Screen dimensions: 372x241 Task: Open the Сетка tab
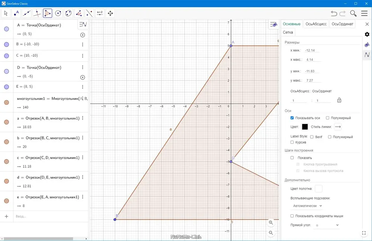pyautogui.click(x=288, y=32)
